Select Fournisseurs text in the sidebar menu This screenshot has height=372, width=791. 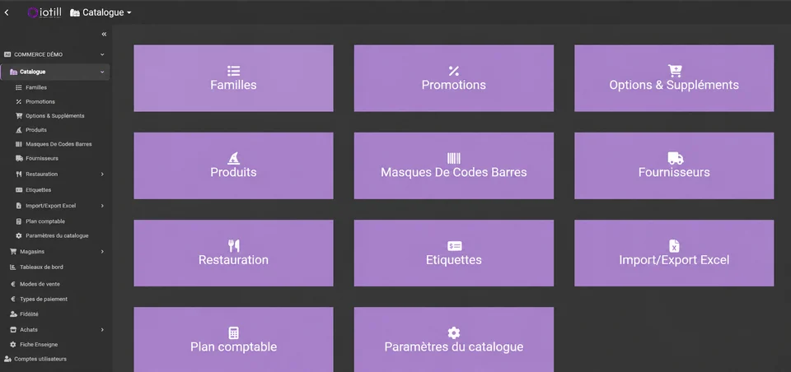[42, 158]
